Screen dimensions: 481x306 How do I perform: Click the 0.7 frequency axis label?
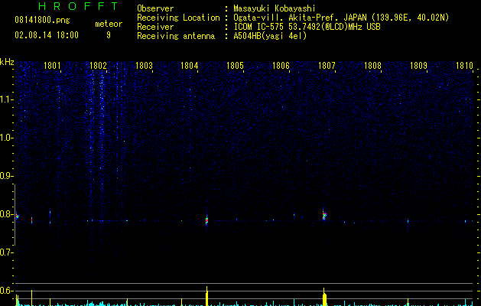tap(6, 252)
